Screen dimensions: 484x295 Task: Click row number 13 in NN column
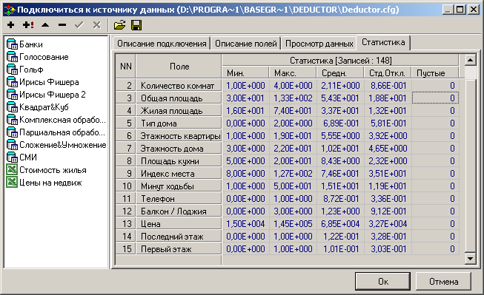(x=126, y=224)
